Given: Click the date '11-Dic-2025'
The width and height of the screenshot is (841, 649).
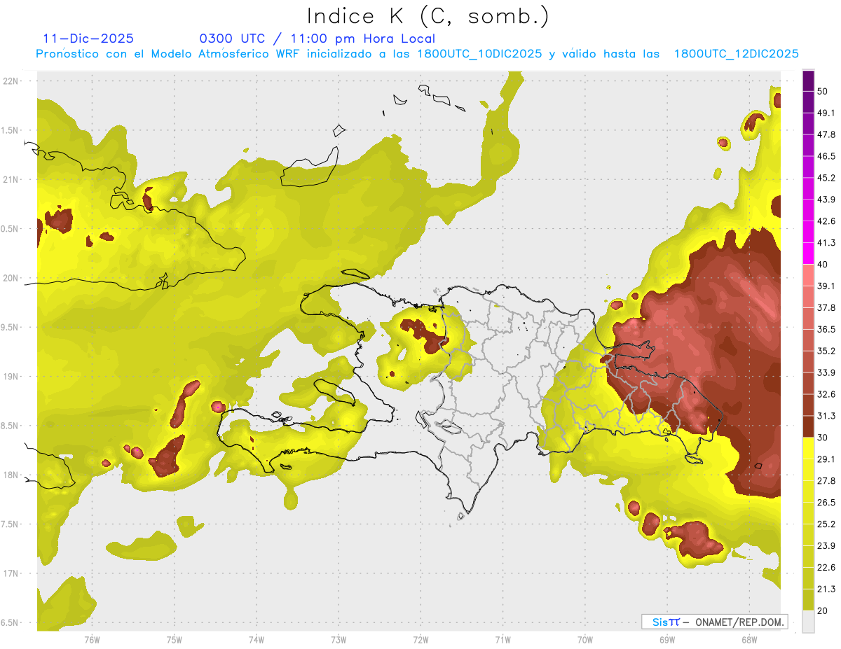Looking at the screenshot, I should pos(88,39).
